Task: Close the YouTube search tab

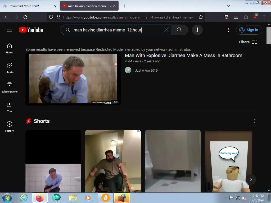Action: [x=114, y=6]
